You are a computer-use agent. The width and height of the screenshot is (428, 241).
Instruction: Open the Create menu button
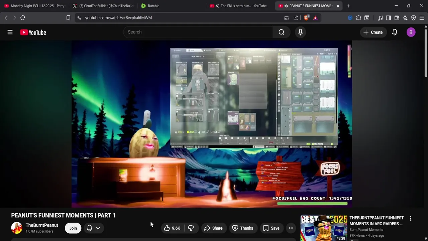373,32
